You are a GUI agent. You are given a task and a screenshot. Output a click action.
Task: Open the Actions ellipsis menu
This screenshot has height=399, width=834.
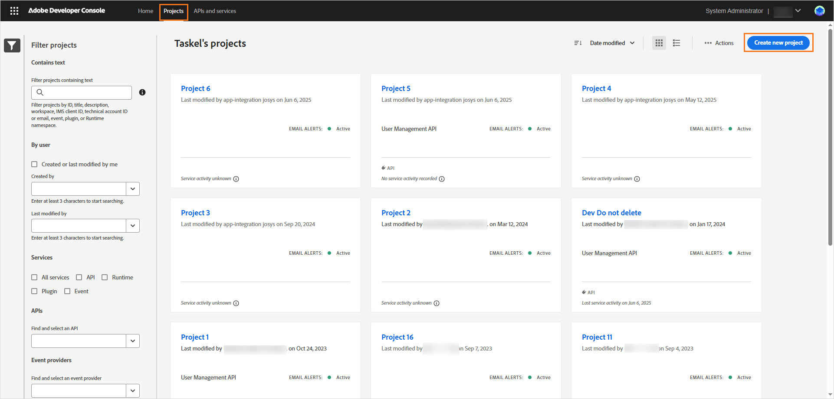click(x=719, y=43)
